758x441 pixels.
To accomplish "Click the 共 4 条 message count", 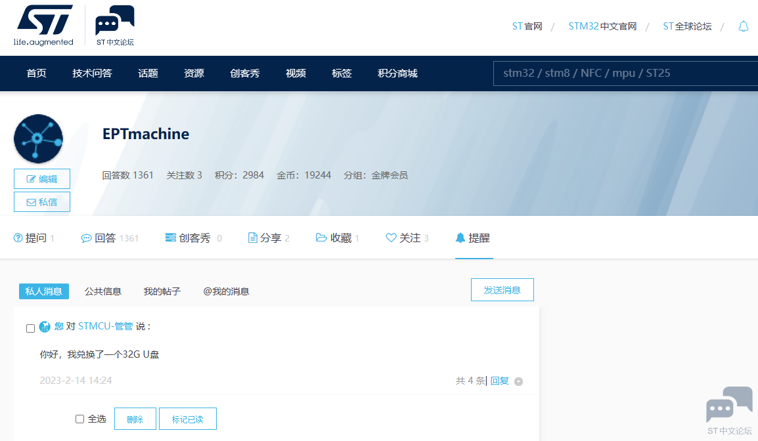I will [x=470, y=381].
